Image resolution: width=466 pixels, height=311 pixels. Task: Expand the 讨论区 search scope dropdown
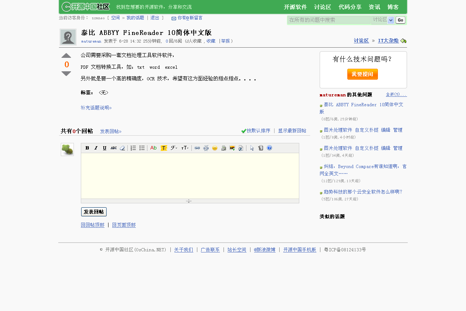[383, 20]
